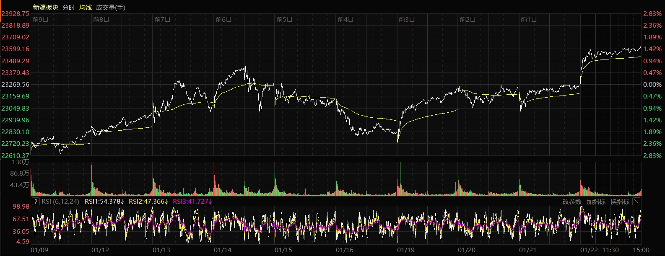
Task: Switch to the 分时 view label
Action: click(69, 8)
